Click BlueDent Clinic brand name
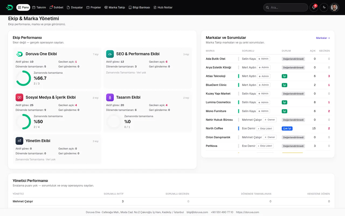345x216 pixels. click(x=216, y=85)
